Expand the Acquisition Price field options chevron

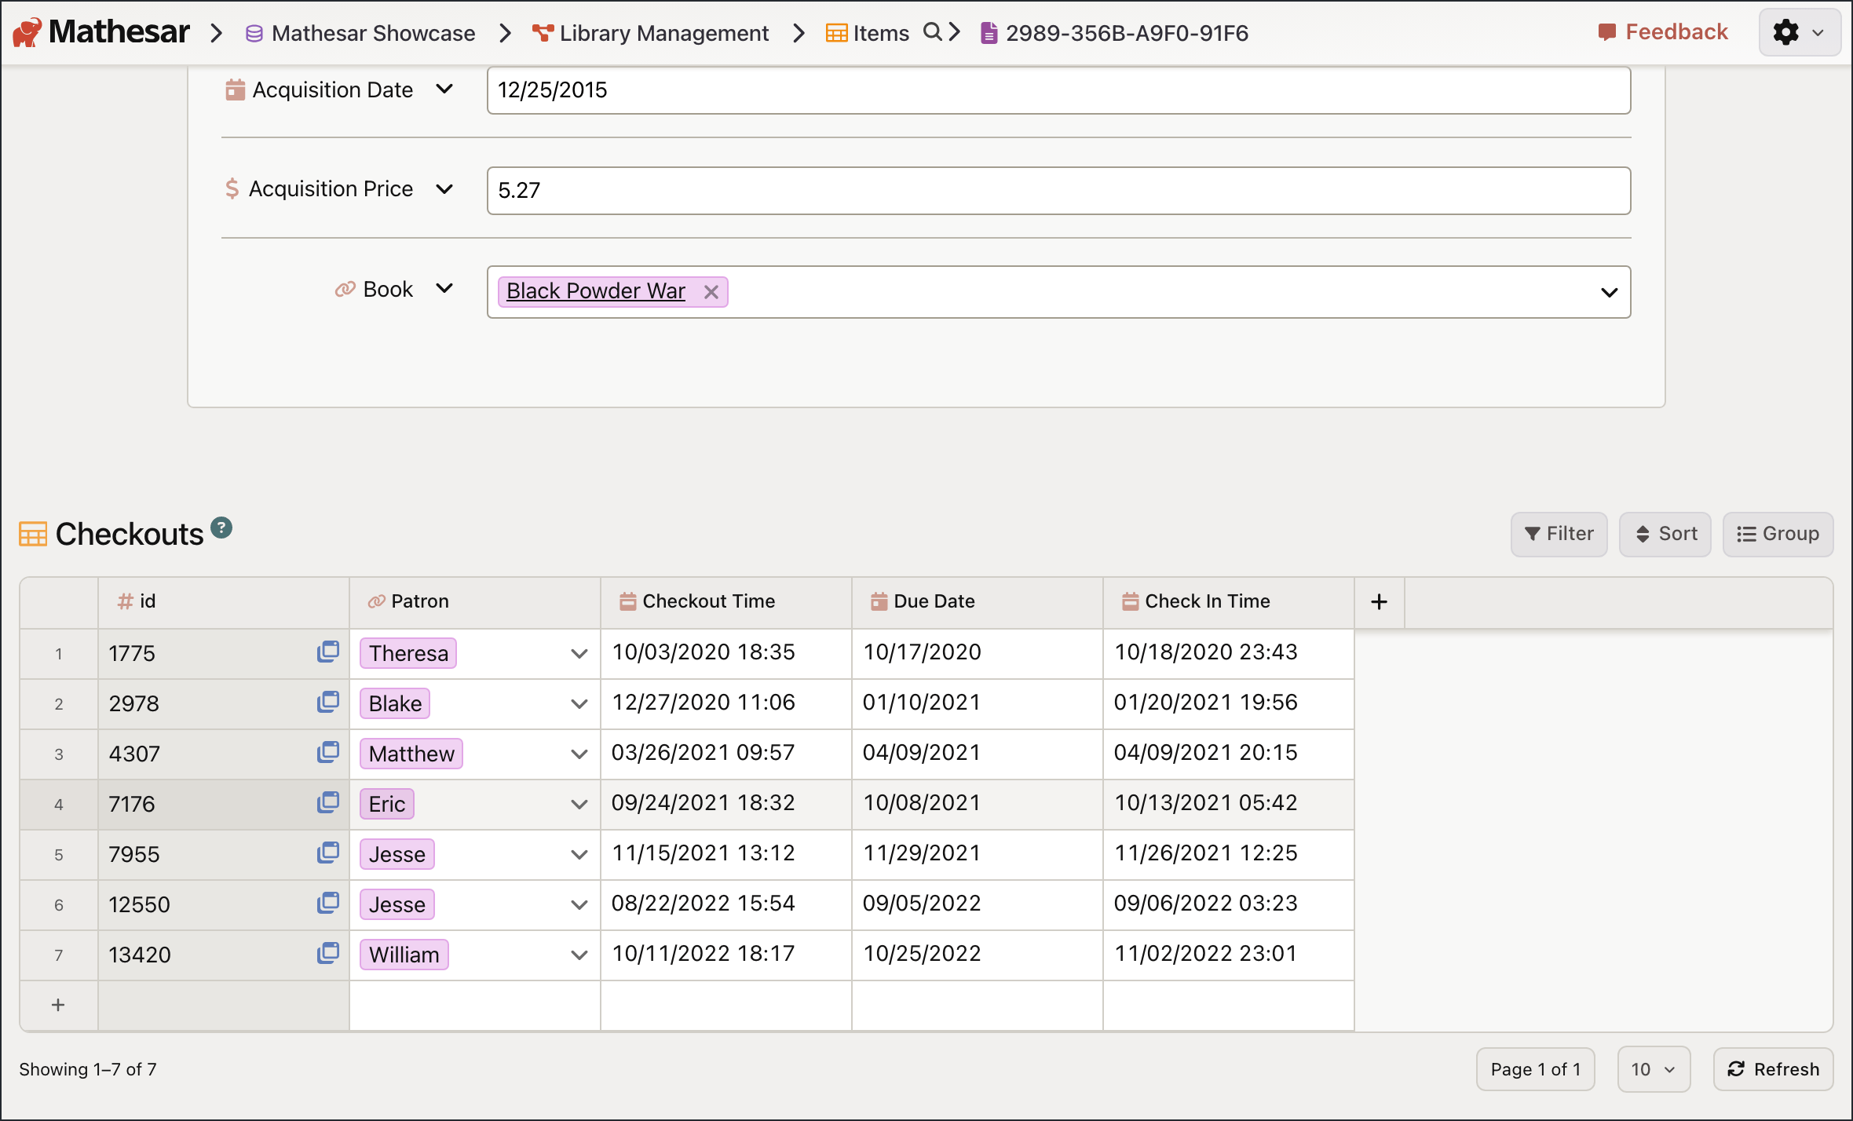[x=444, y=188]
